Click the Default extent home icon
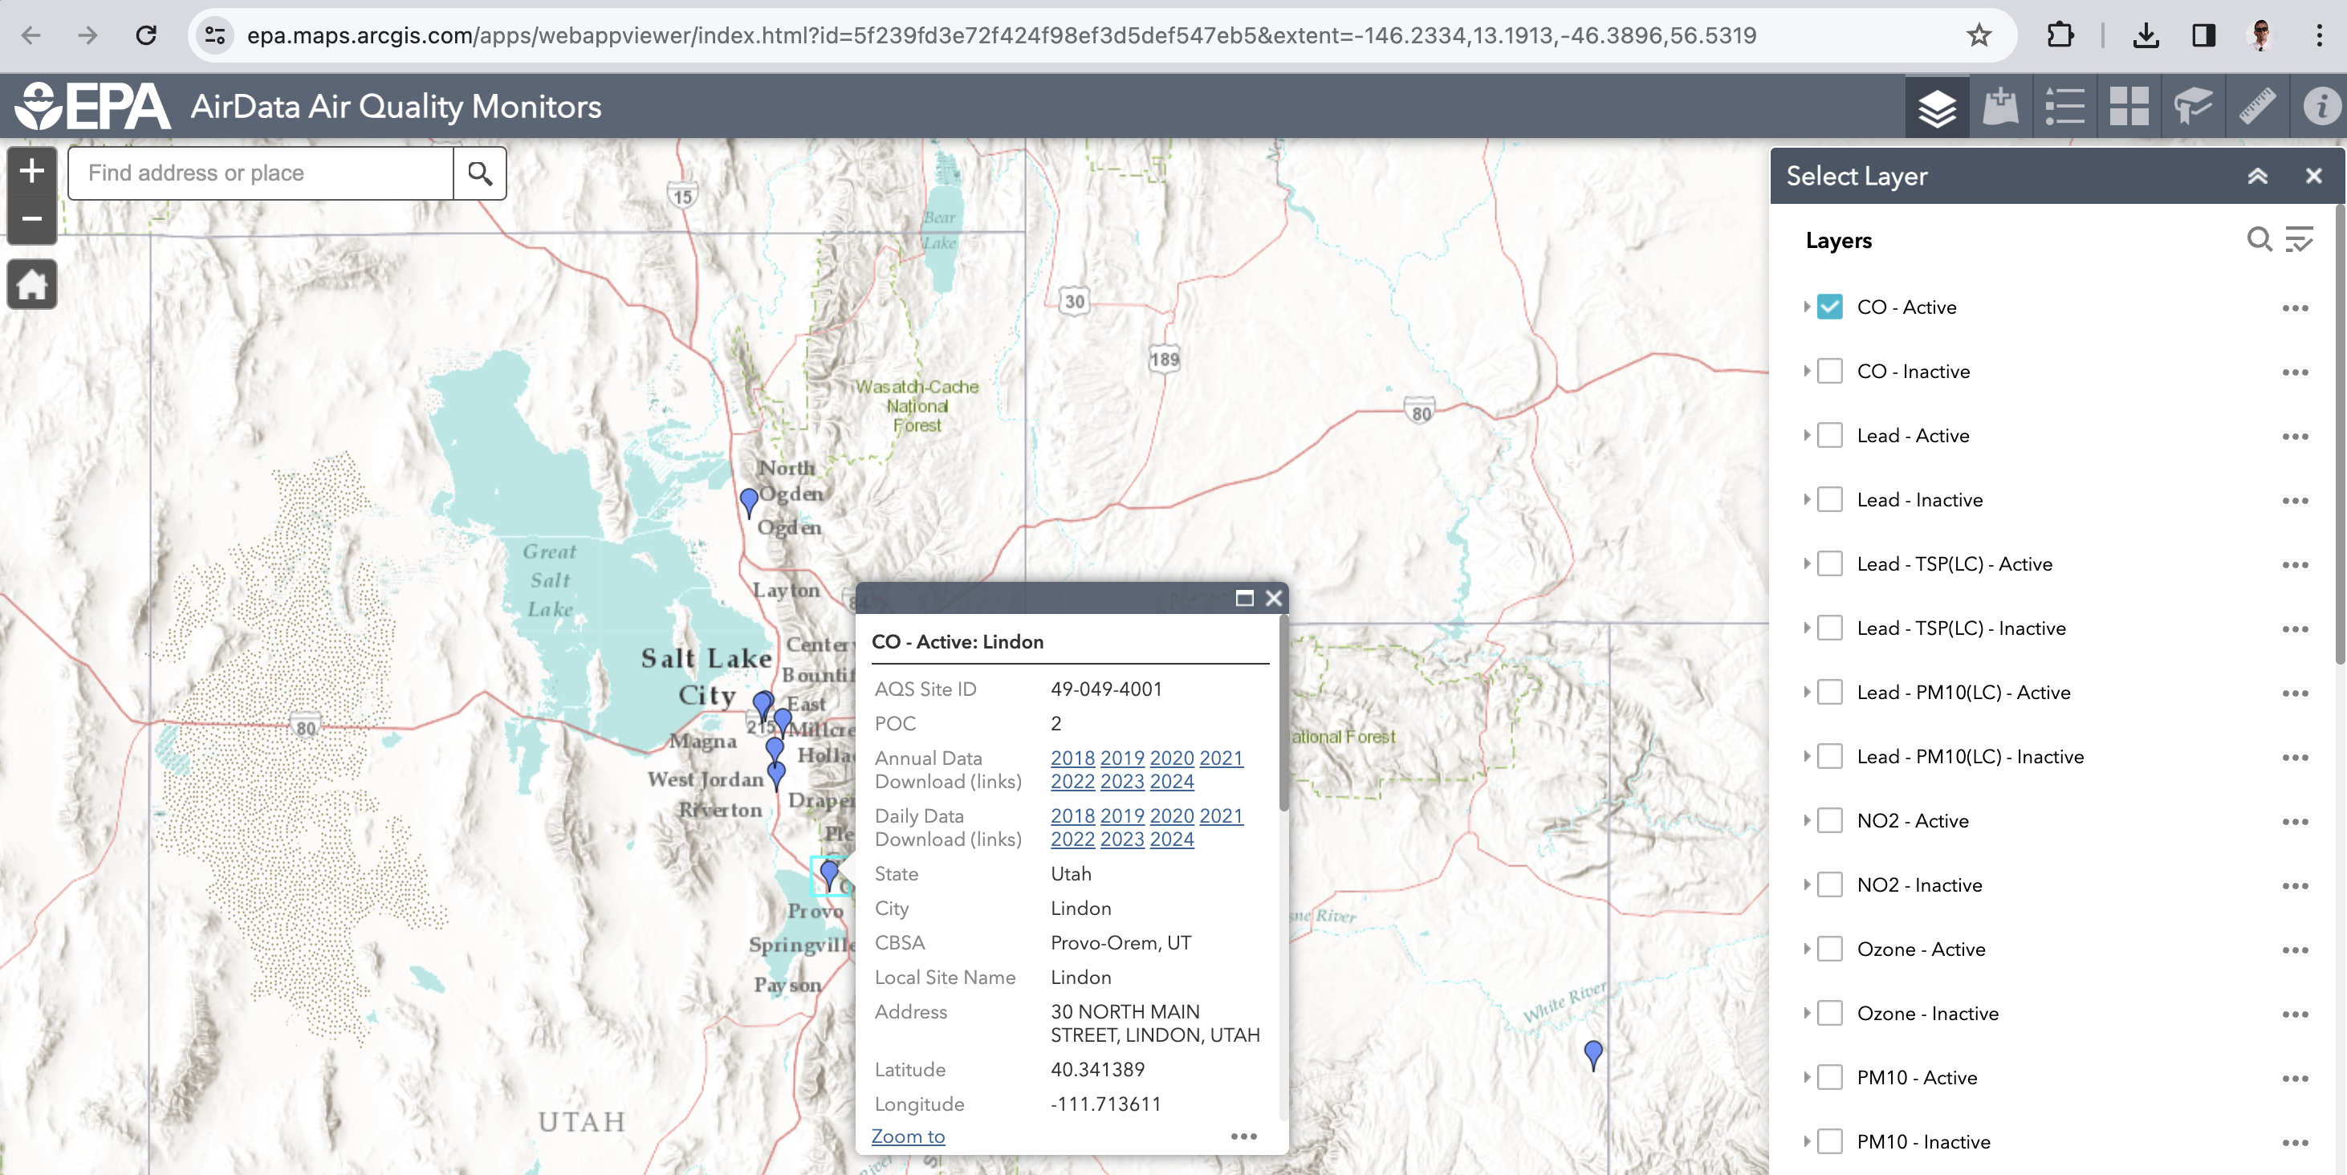Image resolution: width=2347 pixels, height=1175 pixels. (x=31, y=284)
